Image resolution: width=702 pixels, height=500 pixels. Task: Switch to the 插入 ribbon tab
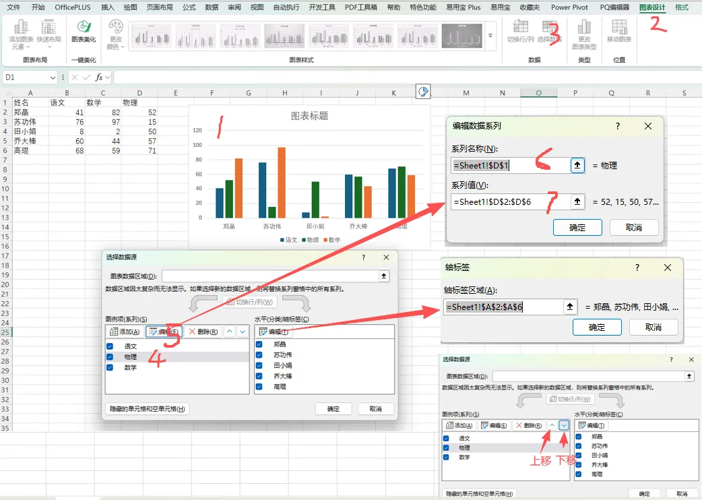coord(107,7)
